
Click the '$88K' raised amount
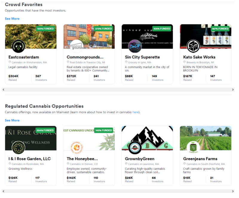pos(129,76)
